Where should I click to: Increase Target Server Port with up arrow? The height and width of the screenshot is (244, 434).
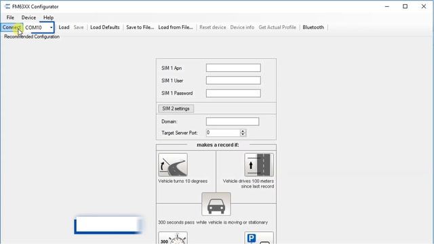point(243,131)
